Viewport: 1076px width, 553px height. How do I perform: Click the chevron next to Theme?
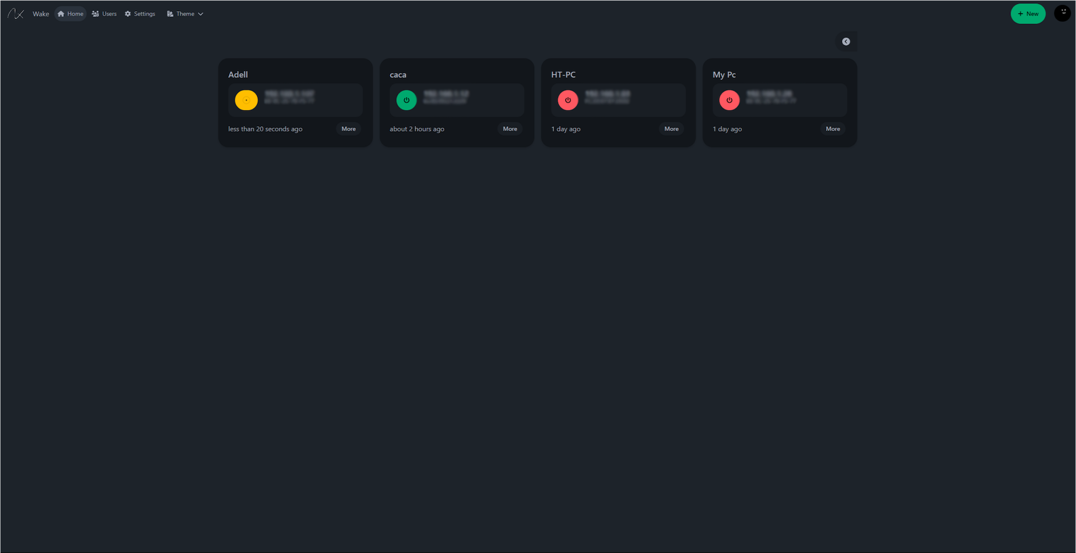pyautogui.click(x=201, y=14)
